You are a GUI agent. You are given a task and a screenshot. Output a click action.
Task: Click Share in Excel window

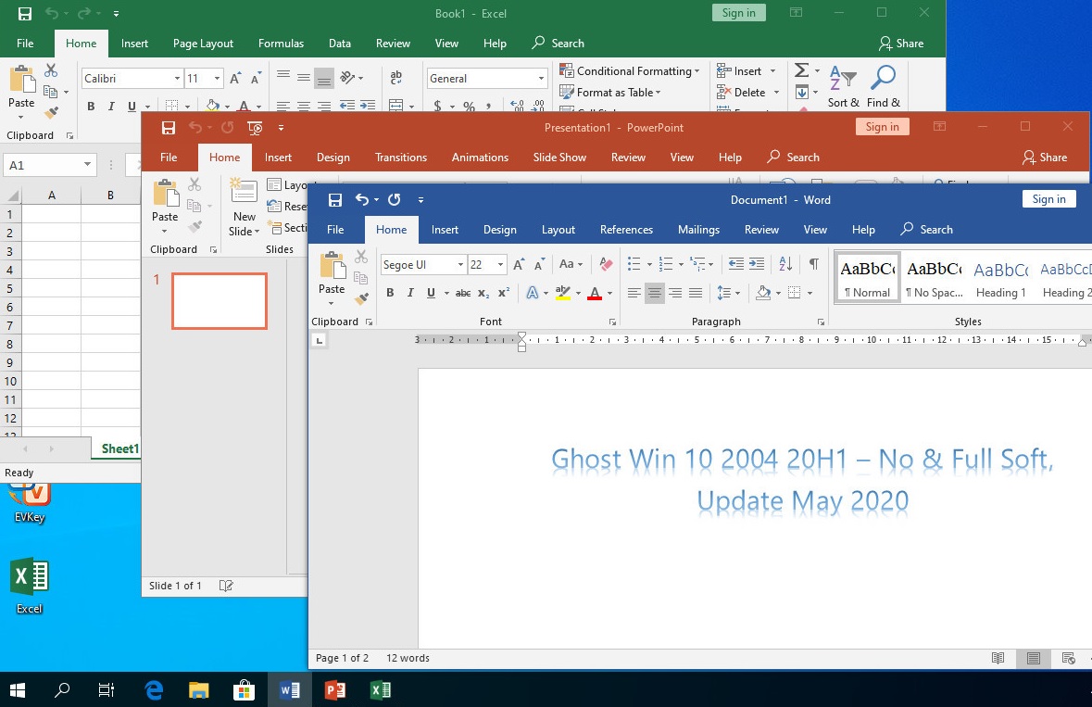pos(901,44)
